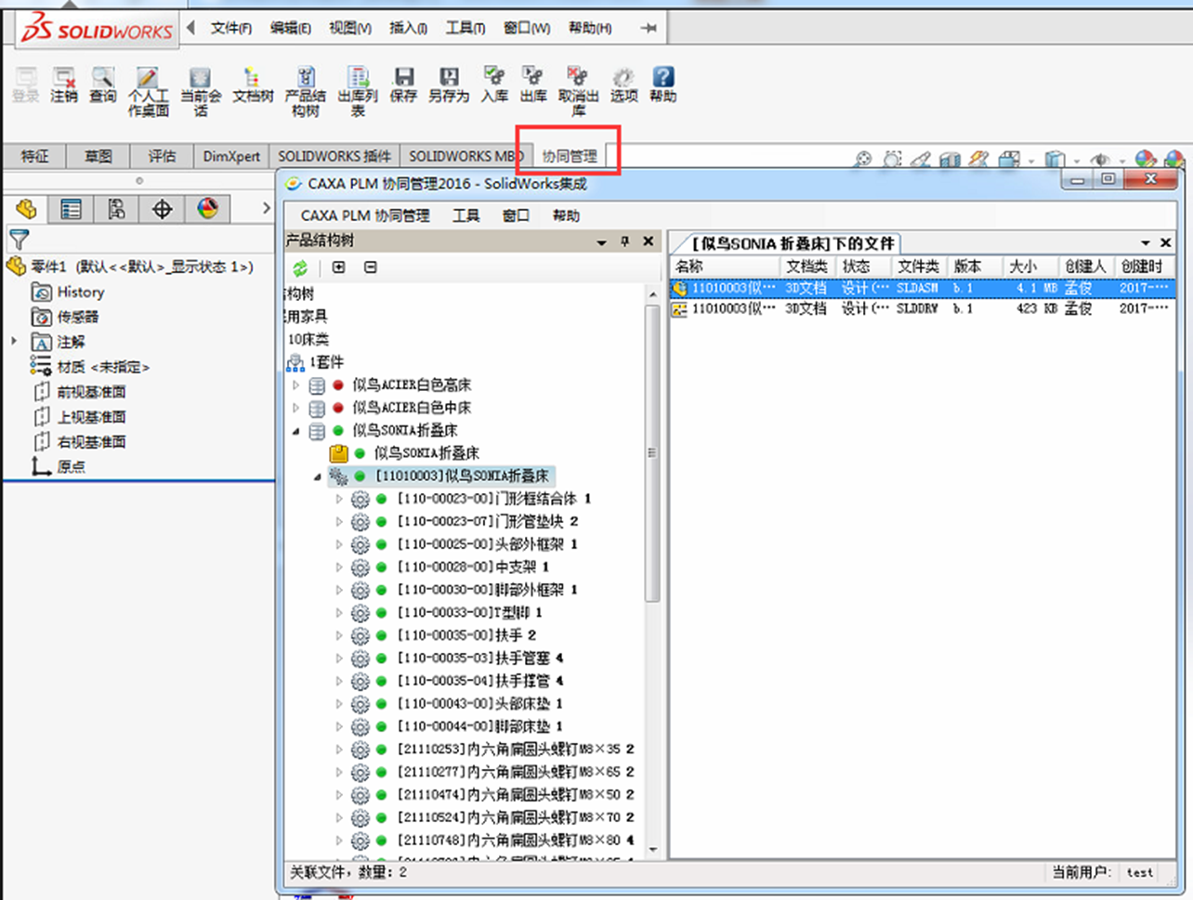Screen dimensions: 1193x900
Task: Click expand-all plus icon in 产品结构树 toolbar
Action: pyautogui.click(x=339, y=267)
